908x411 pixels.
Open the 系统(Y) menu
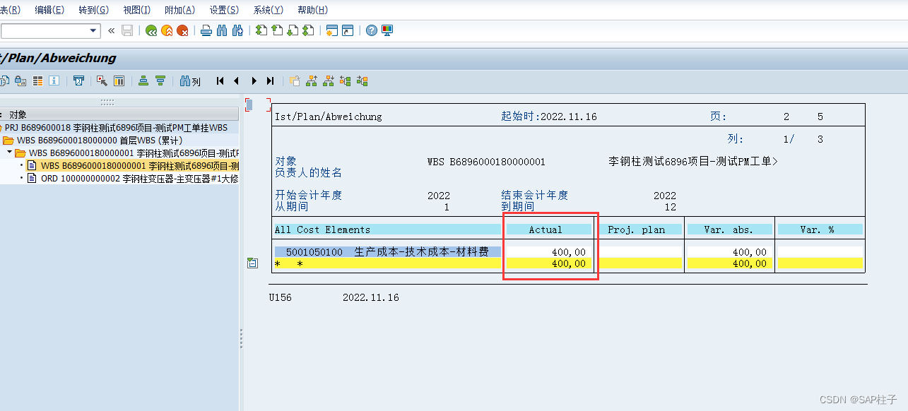[x=268, y=10]
